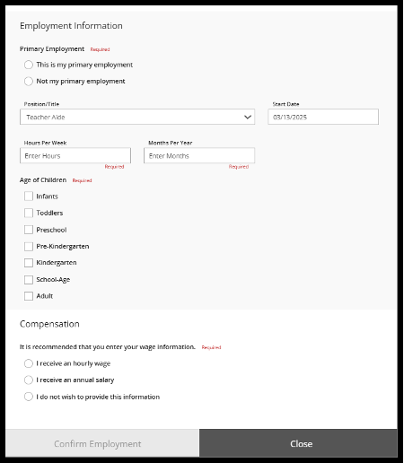Choose 'Not my primary employment' radio button
Image resolution: width=404 pixels, height=463 pixels.
(29, 81)
